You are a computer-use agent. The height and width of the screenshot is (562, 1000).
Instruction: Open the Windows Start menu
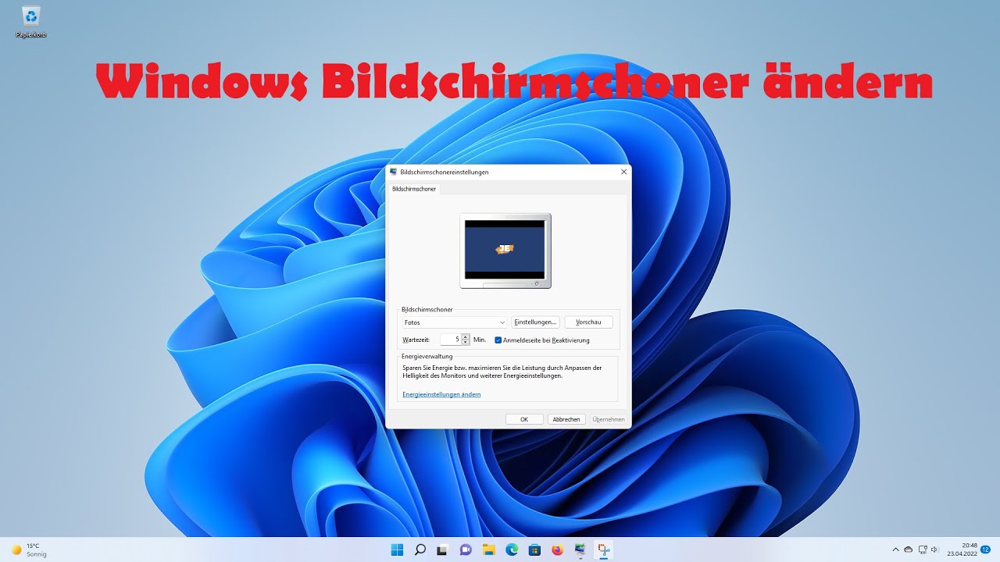pyautogui.click(x=397, y=550)
